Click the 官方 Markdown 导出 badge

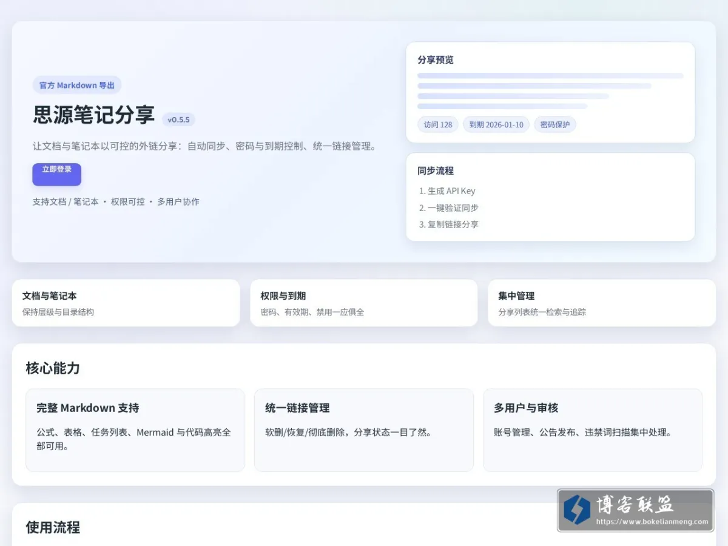[x=77, y=85]
